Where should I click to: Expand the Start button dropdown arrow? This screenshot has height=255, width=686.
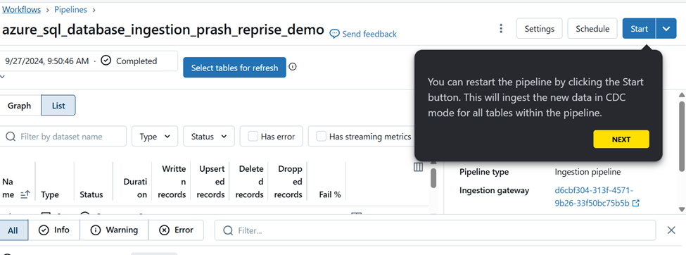(666, 28)
